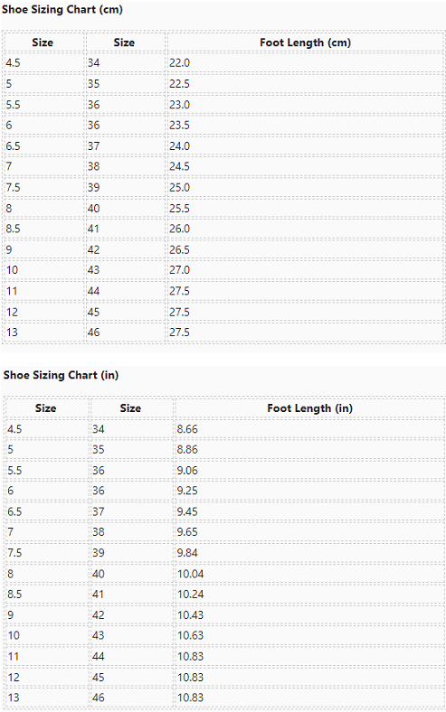Image resolution: width=446 pixels, height=712 pixels.
Task: Select the 24.0 cm foot length cell
Action: coord(306,145)
